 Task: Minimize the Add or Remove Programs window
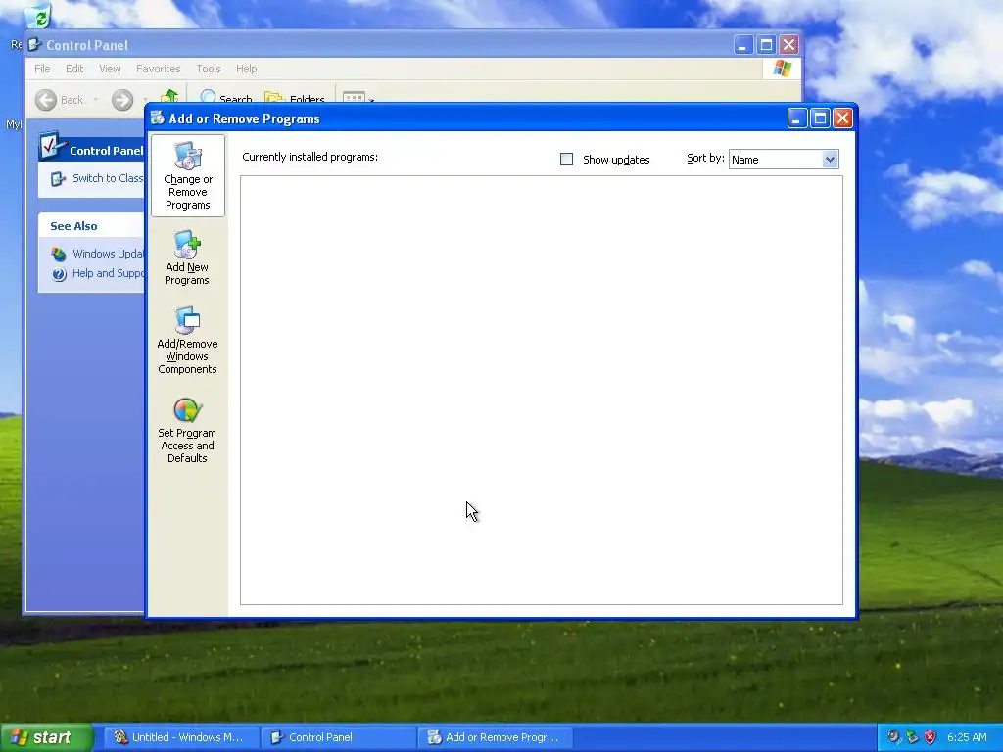pyautogui.click(x=797, y=118)
